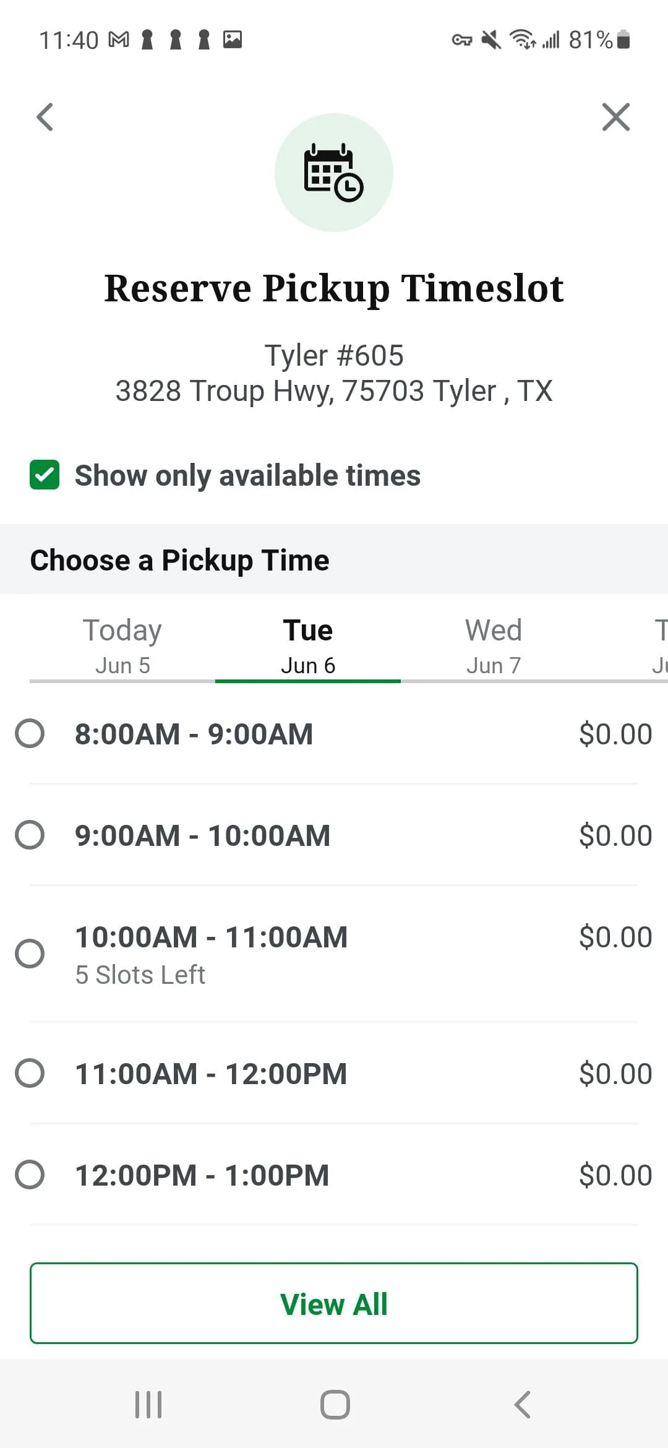The width and height of the screenshot is (668, 1448).
Task: Open the Wed Jun 7 tab
Action: click(x=494, y=646)
